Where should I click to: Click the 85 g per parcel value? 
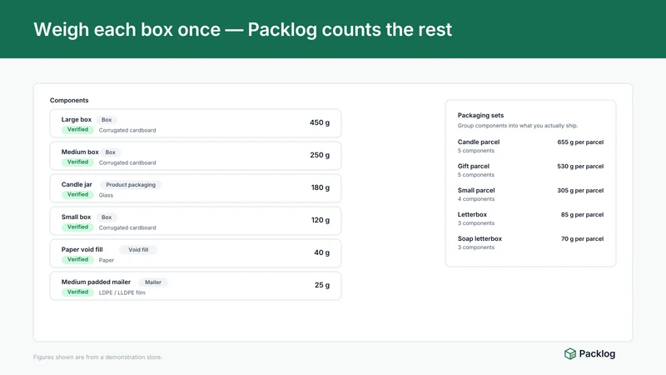582,215
